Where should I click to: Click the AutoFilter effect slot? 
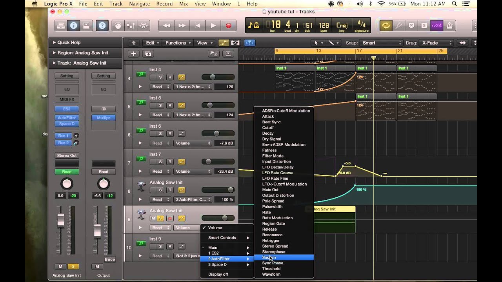tap(67, 117)
